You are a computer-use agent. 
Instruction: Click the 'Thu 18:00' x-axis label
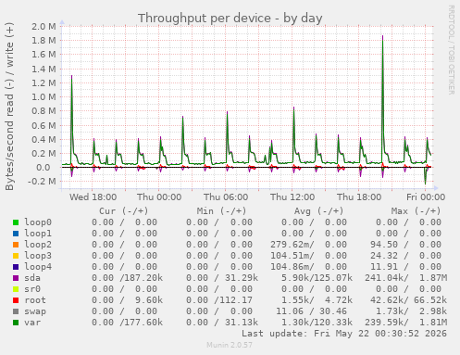359,197
